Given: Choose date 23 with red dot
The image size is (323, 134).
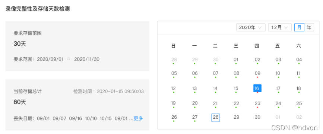Looking at the screenshot, I should [x=257, y=103].
